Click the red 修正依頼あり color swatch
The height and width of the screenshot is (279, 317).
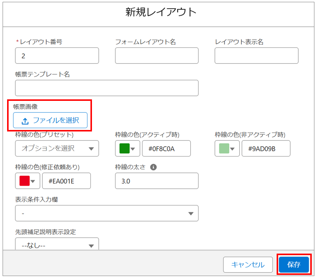(x=25, y=181)
